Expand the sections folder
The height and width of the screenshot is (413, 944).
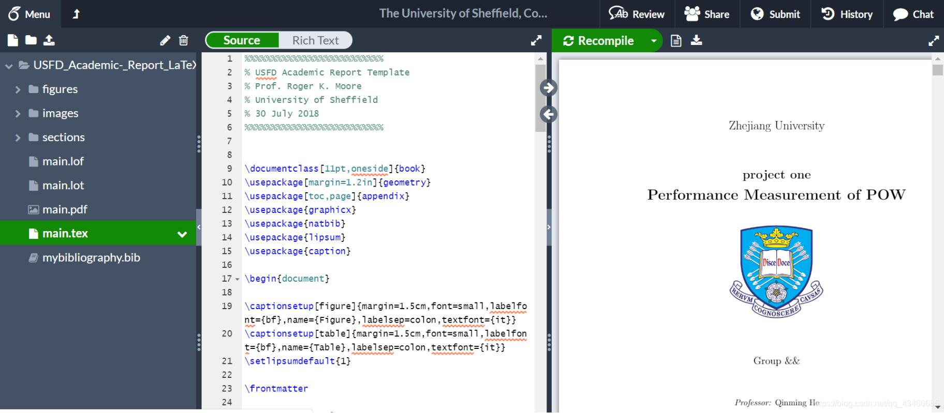(18, 137)
